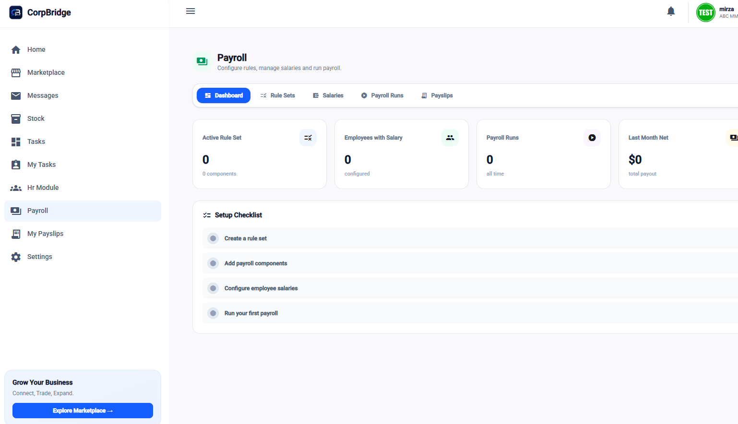
Task: Click the Payroll Runs card play icon
Action: [592, 138]
